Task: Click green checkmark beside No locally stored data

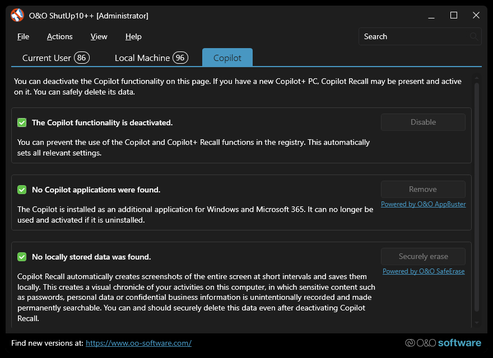Action: [x=22, y=257]
